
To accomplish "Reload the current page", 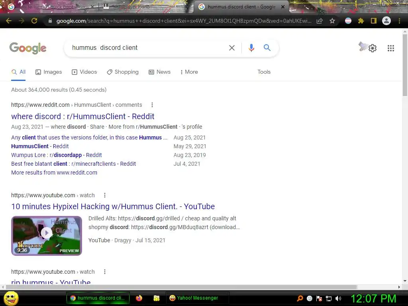I will 34,21.
